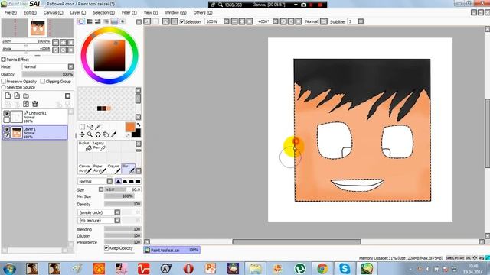490x275 pixels.
Task: Open the File menu
Action: pos(10,12)
